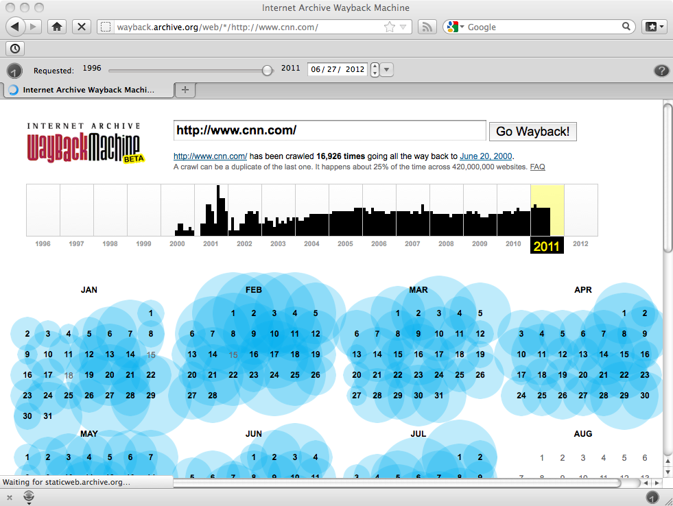Click the Wayback URL input field
673x506 pixels.
tap(329, 130)
